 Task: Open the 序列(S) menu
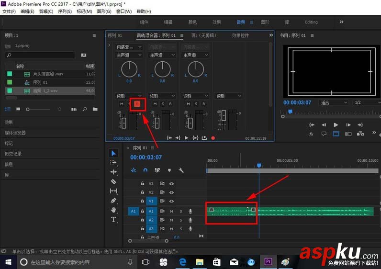[65, 11]
